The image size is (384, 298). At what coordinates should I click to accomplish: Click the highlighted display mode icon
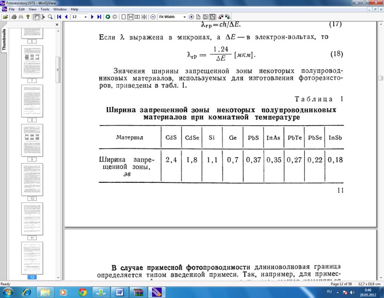(x=213, y=17)
